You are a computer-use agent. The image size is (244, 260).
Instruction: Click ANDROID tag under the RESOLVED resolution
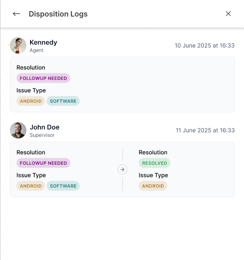(153, 186)
